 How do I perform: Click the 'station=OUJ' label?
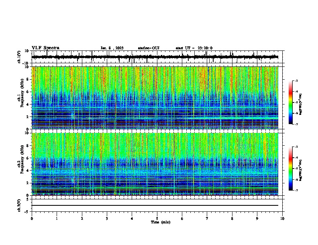tap(149, 48)
